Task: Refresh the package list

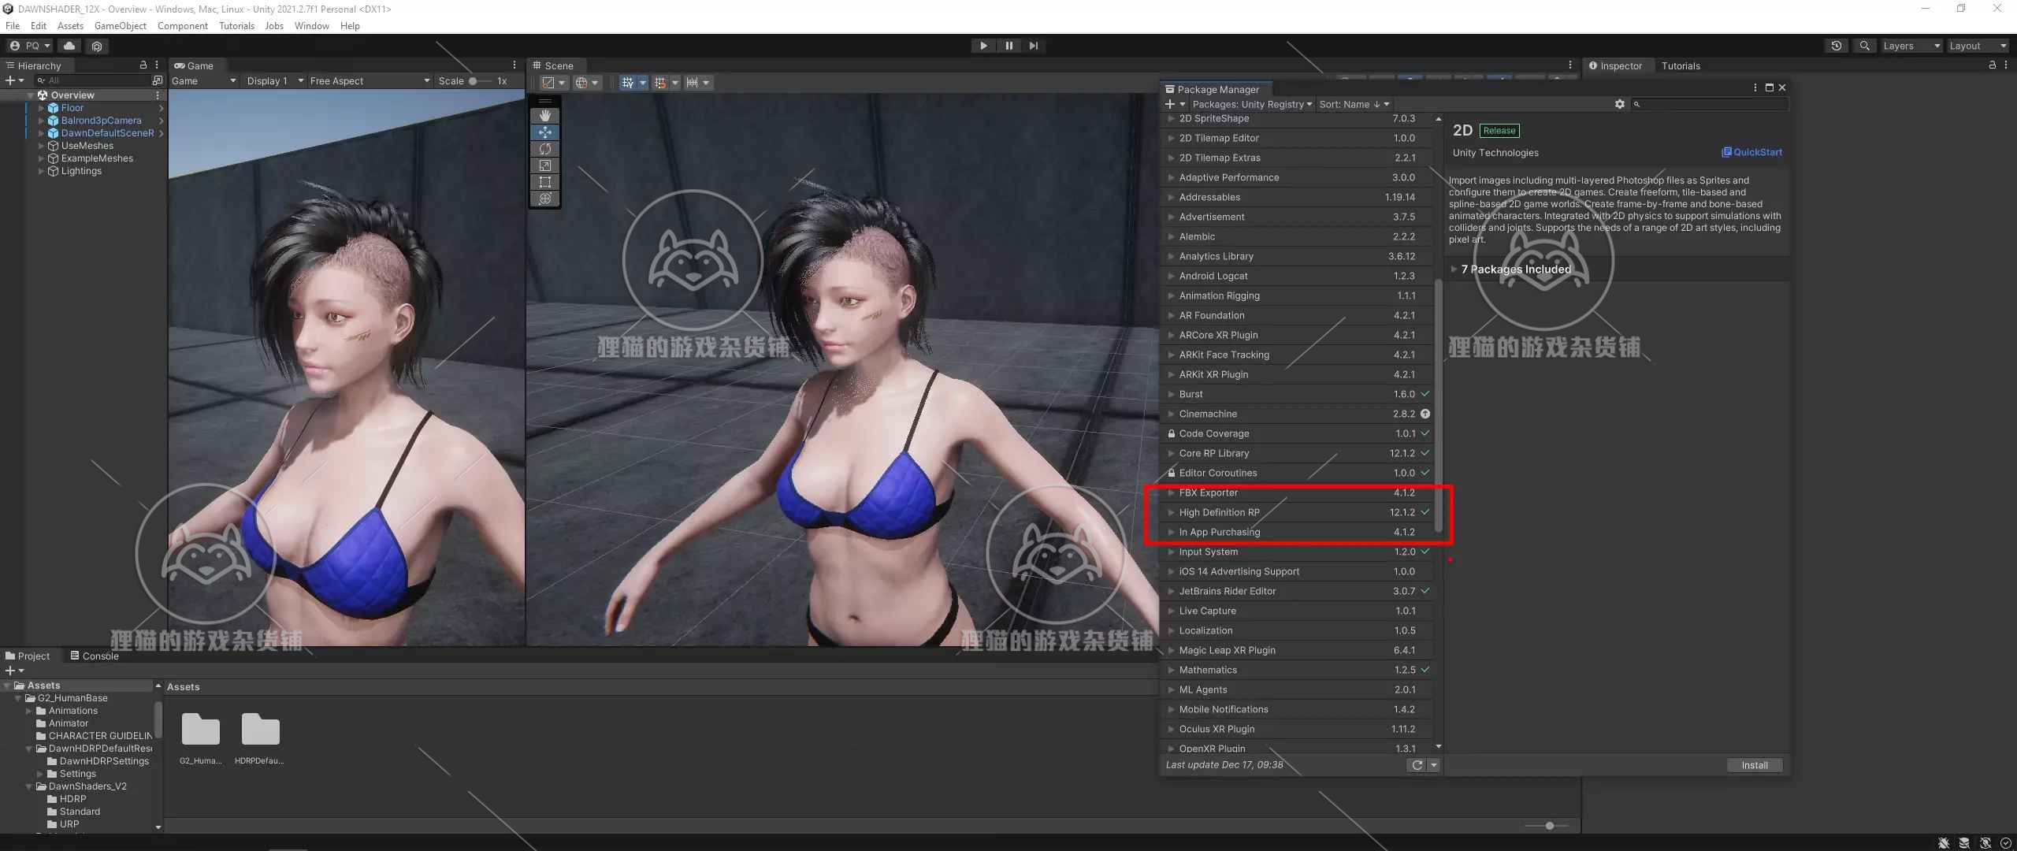Action: [1417, 765]
